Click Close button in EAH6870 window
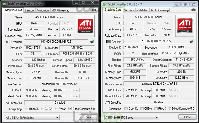 88,117
